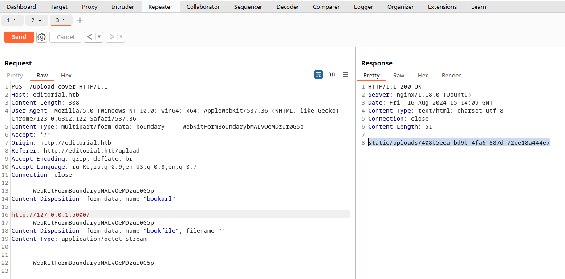Expand the back history dropdown arrow
This screenshot has width=565, height=279.
pyautogui.click(x=99, y=37)
